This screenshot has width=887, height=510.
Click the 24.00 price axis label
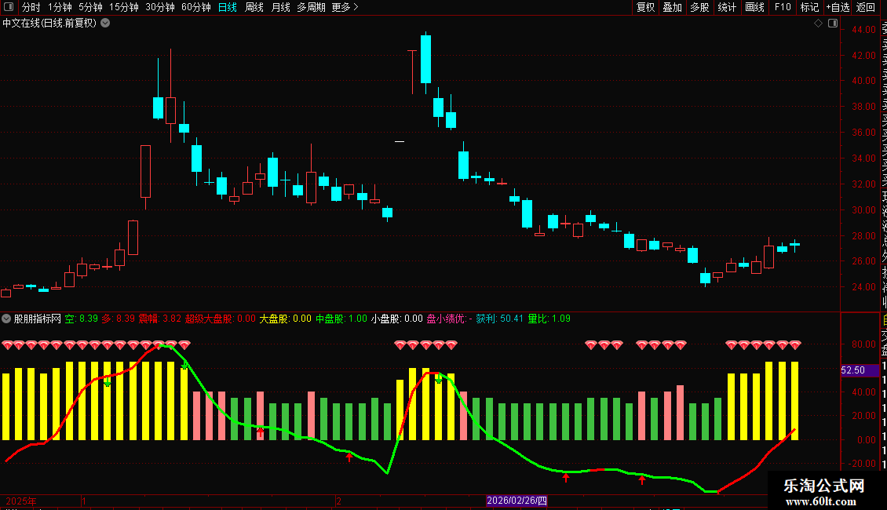click(863, 287)
